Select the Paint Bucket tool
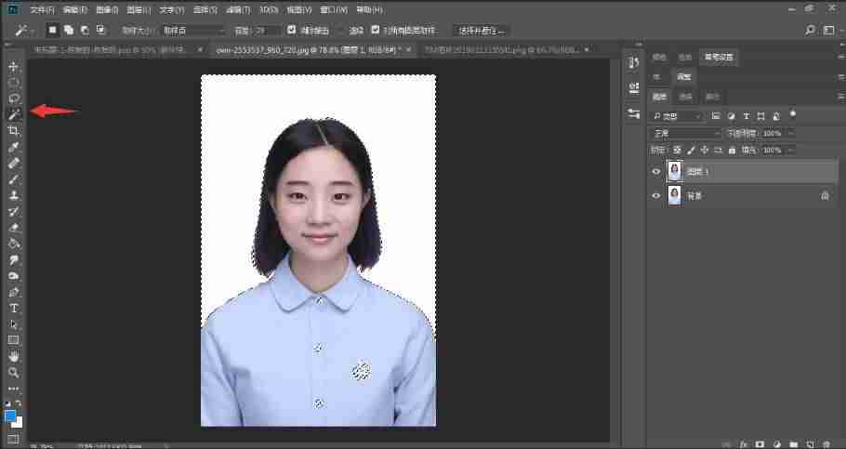This screenshot has width=846, height=449. point(14,244)
